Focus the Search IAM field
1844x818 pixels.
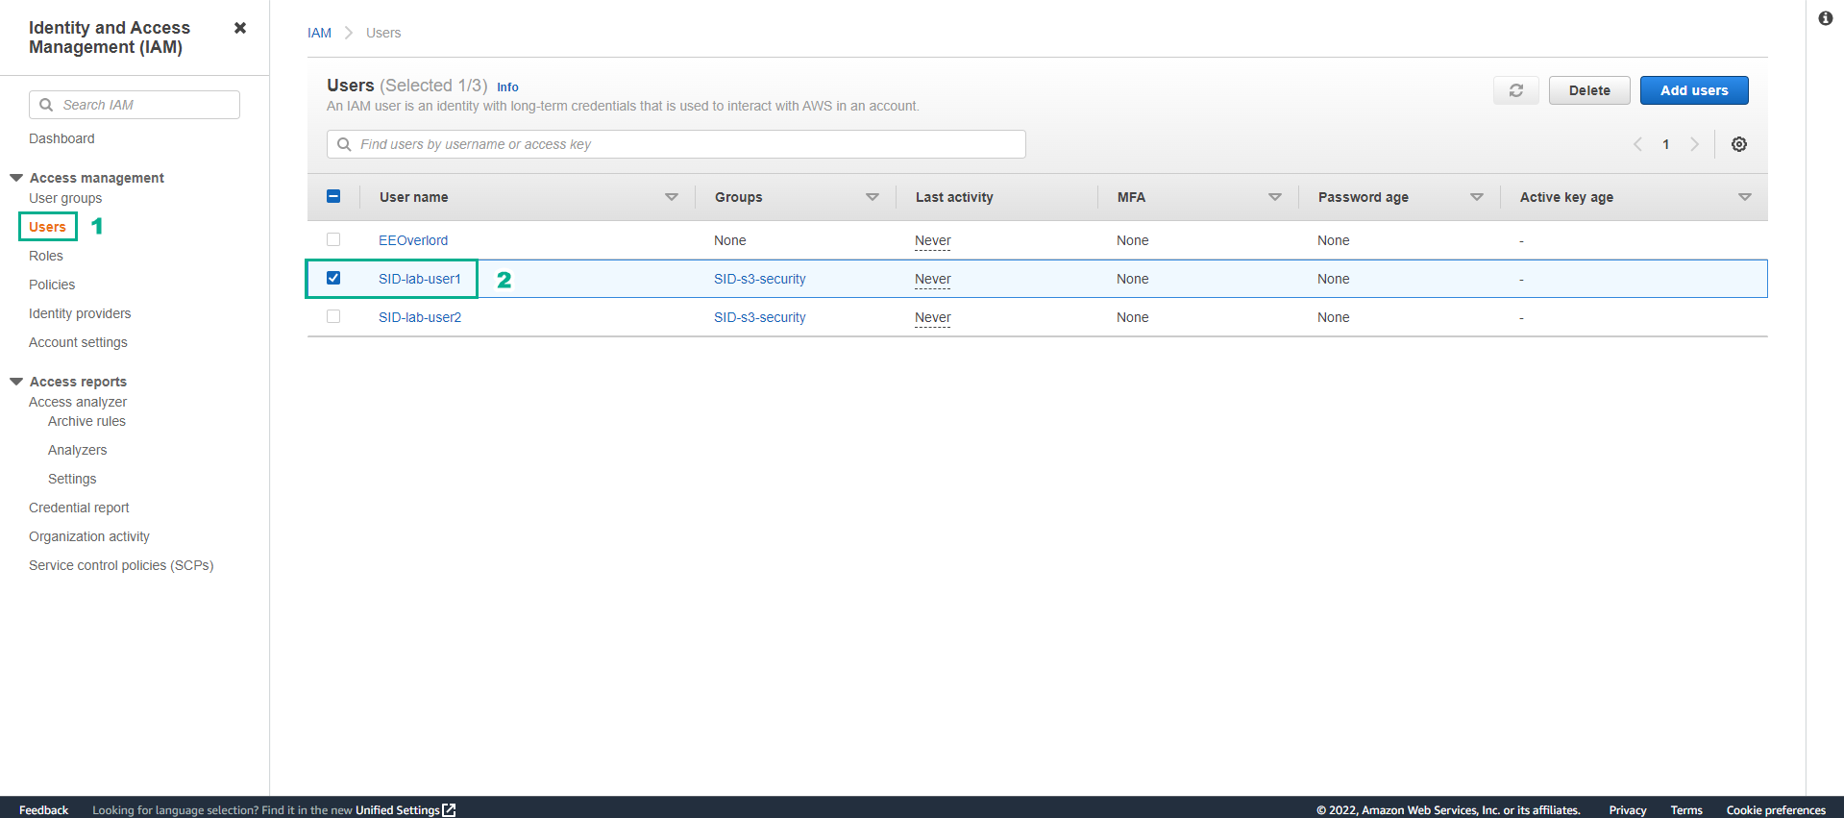click(x=135, y=105)
